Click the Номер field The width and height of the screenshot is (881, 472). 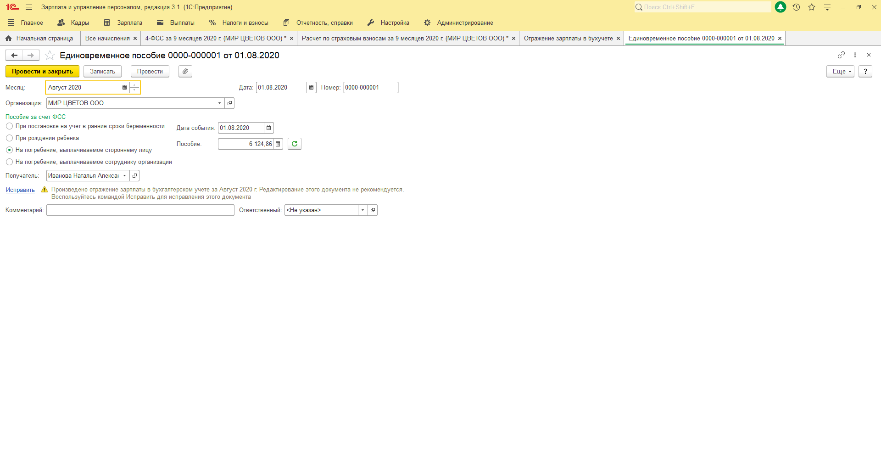coord(371,88)
